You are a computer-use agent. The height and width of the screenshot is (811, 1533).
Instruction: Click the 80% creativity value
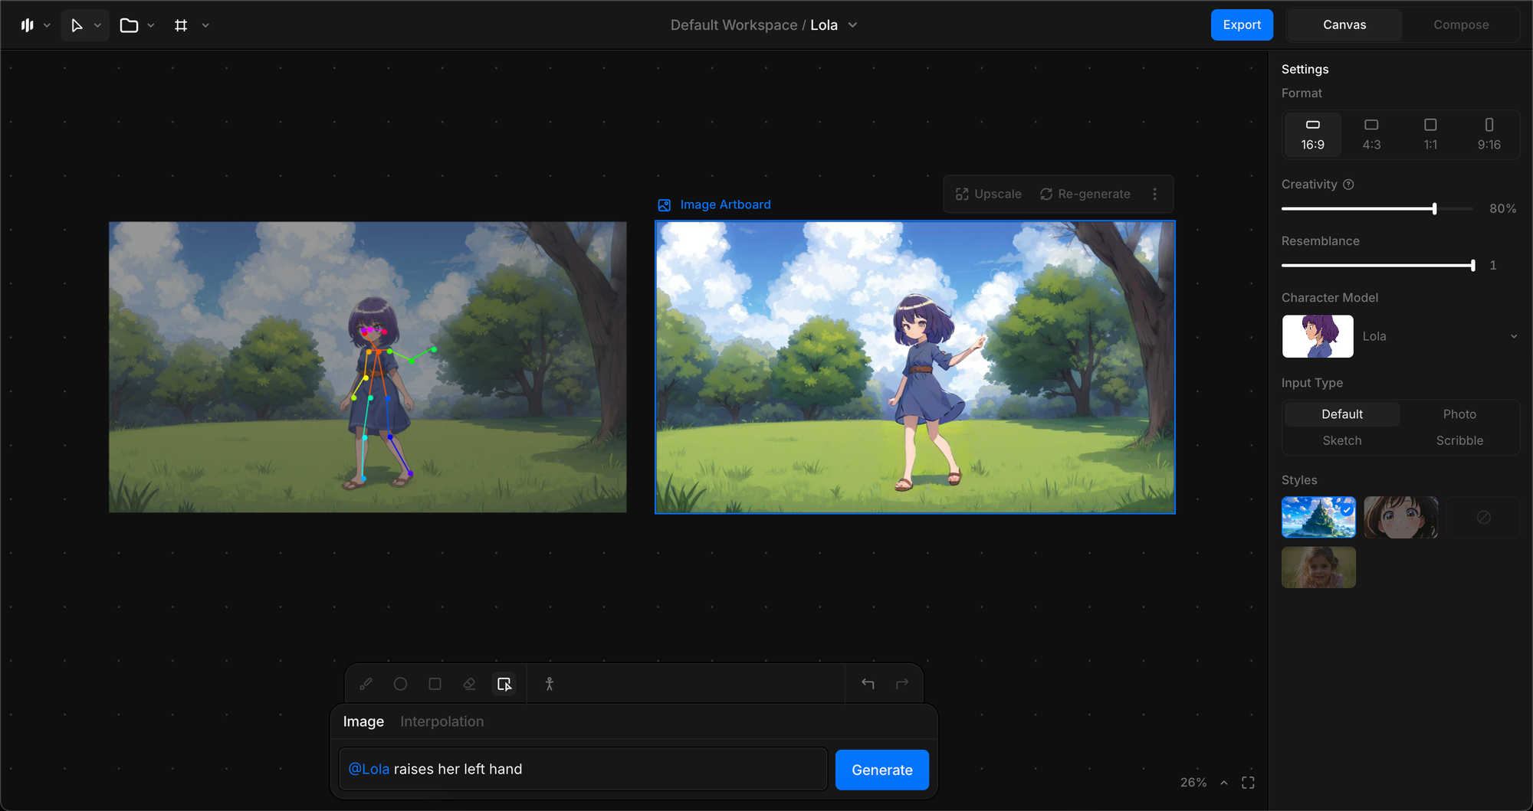click(1502, 208)
